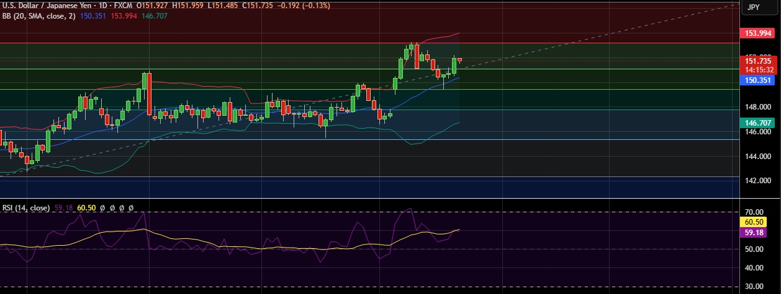Click the 70.00 level on the RSI scale
Screen dimensions: 781x294
point(754,212)
